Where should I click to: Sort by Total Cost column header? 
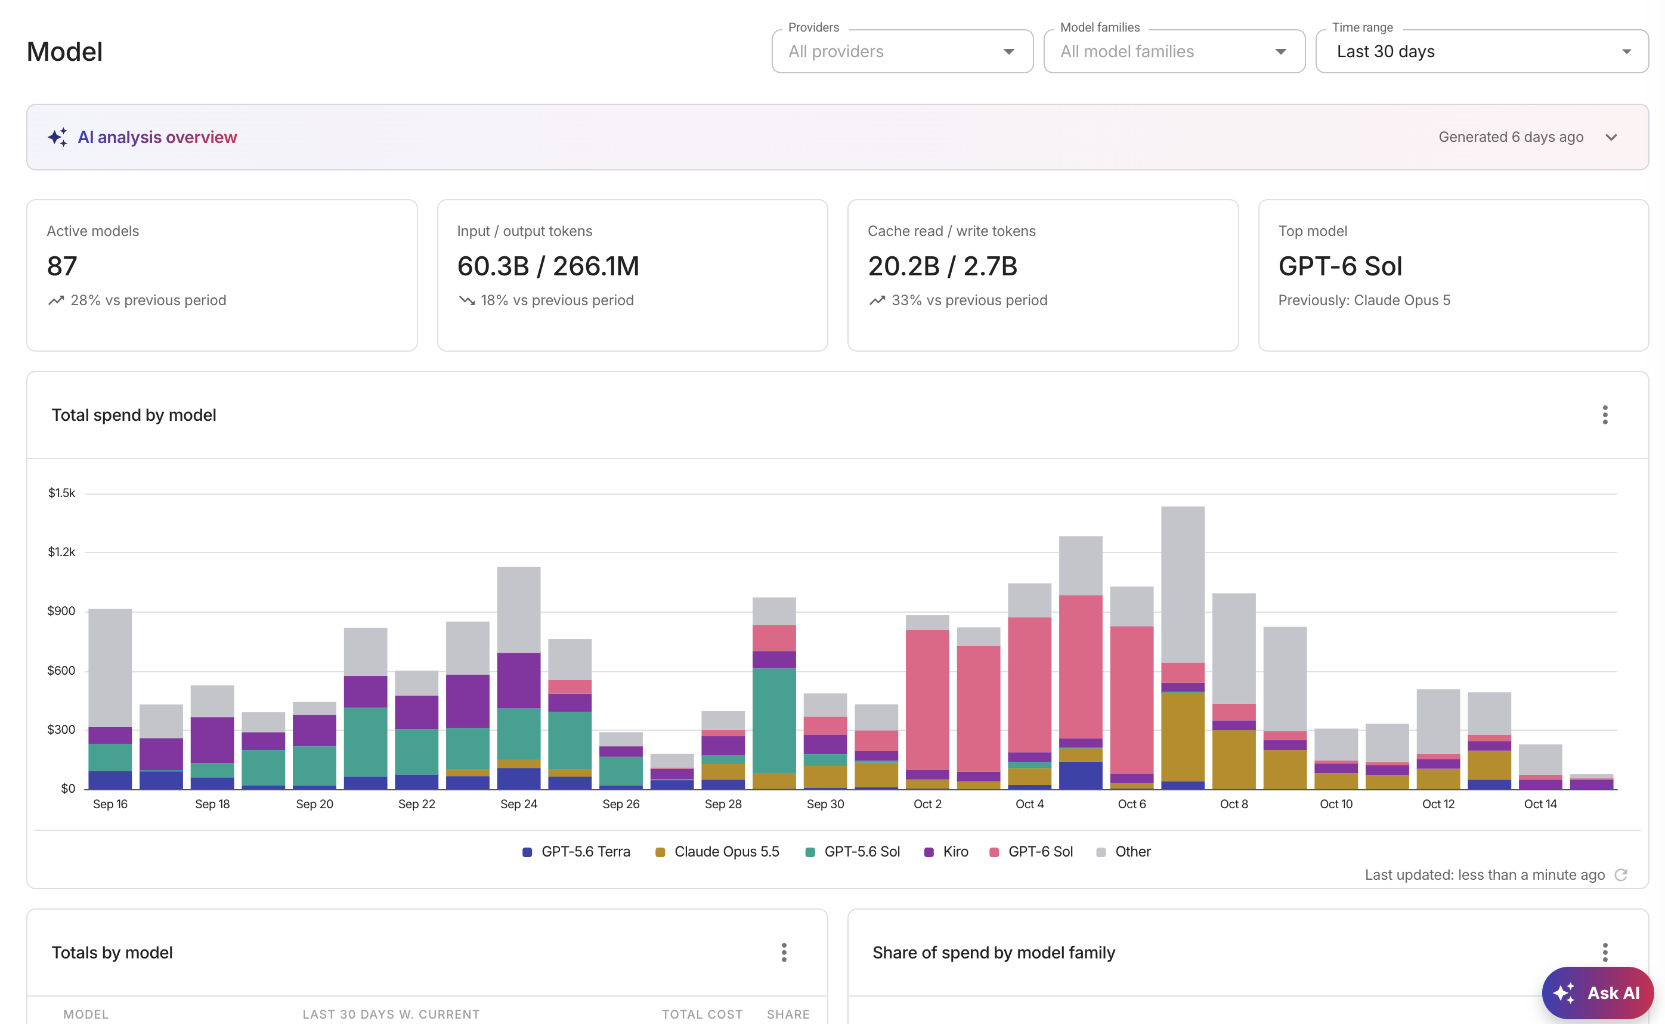(x=702, y=1014)
